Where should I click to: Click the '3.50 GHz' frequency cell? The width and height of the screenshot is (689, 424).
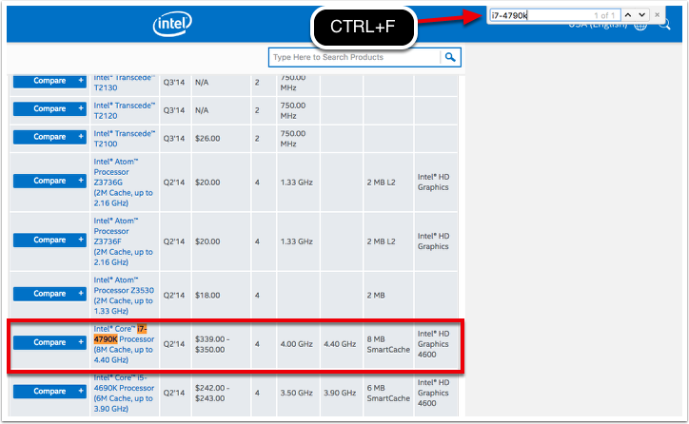[297, 393]
